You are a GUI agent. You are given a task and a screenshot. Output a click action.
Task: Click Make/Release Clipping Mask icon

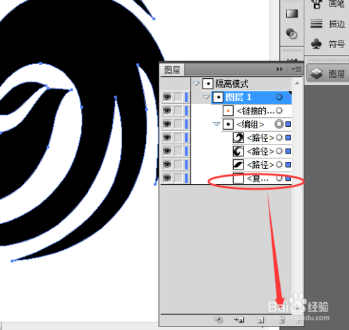click(x=218, y=320)
